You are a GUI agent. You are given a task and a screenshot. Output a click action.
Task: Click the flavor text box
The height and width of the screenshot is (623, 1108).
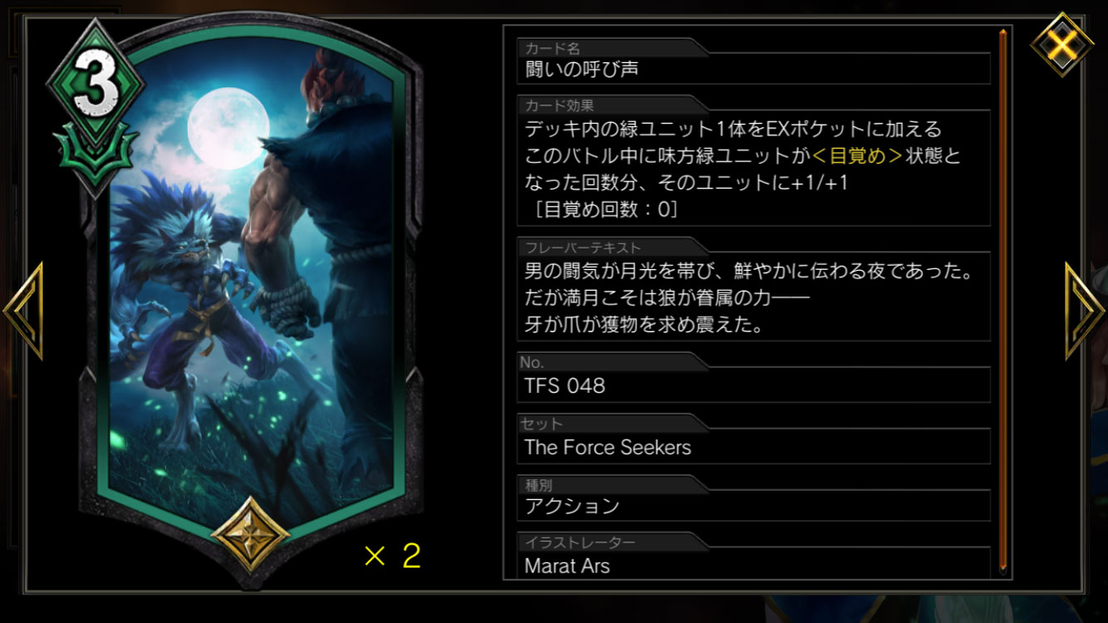click(753, 297)
